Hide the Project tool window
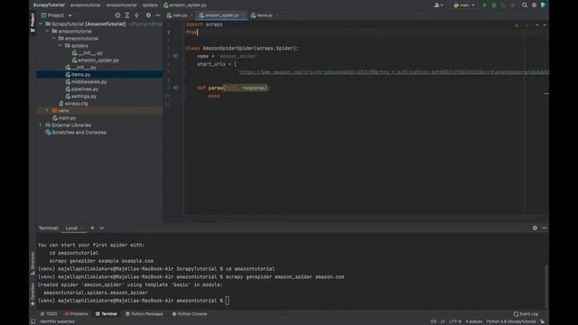This screenshot has height=325, width=578. point(158,15)
